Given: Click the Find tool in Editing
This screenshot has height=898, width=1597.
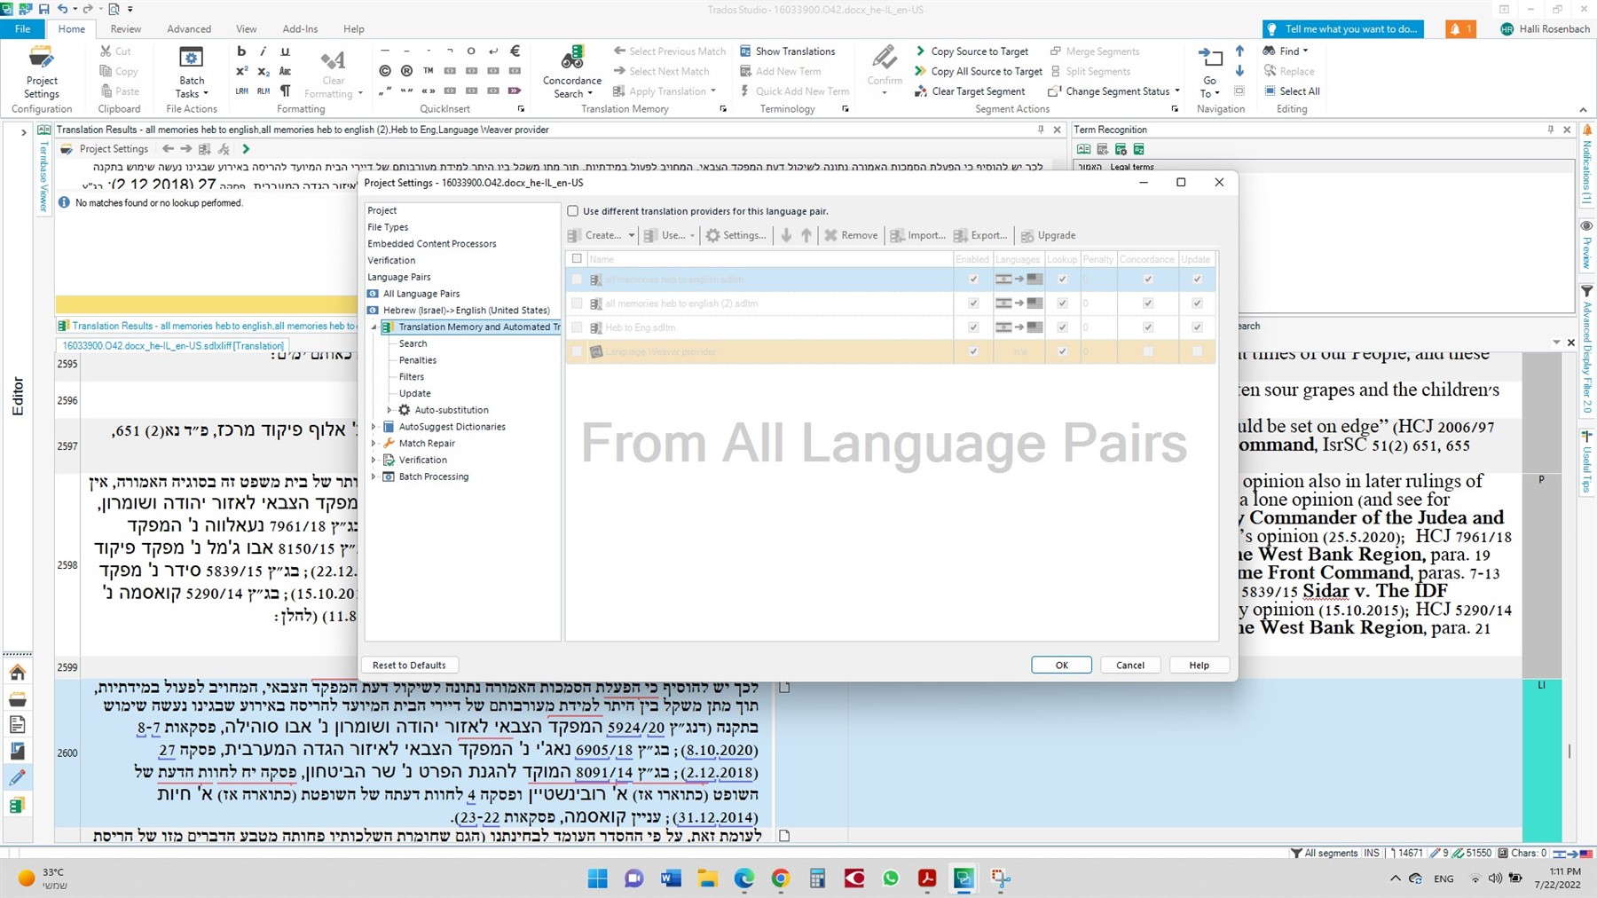Looking at the screenshot, I should point(1285,51).
